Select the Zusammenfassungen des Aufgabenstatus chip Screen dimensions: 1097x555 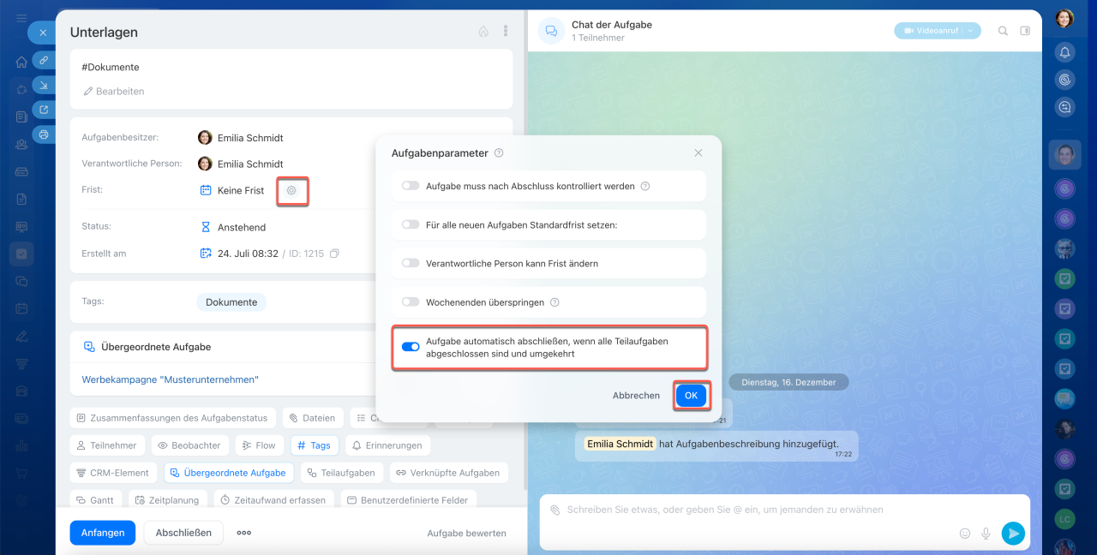[x=172, y=418]
